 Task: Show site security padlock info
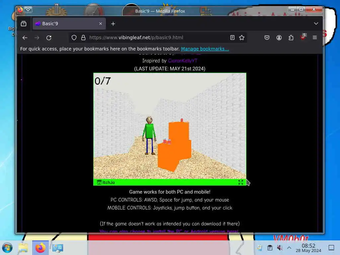click(x=83, y=38)
